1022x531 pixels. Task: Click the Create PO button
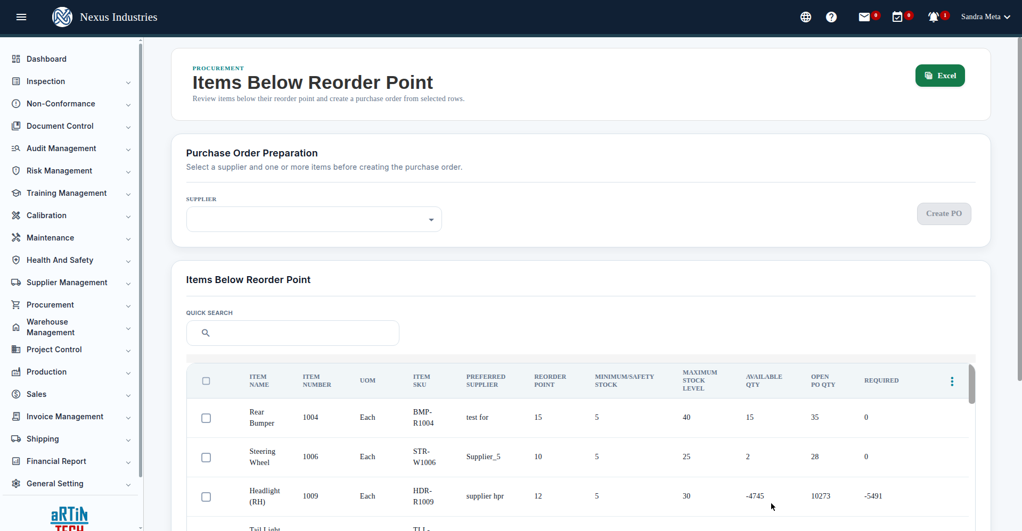click(944, 214)
